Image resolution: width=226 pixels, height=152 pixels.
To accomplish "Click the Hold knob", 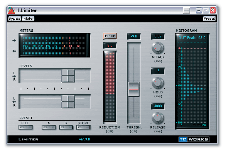I will click(x=158, y=83).
